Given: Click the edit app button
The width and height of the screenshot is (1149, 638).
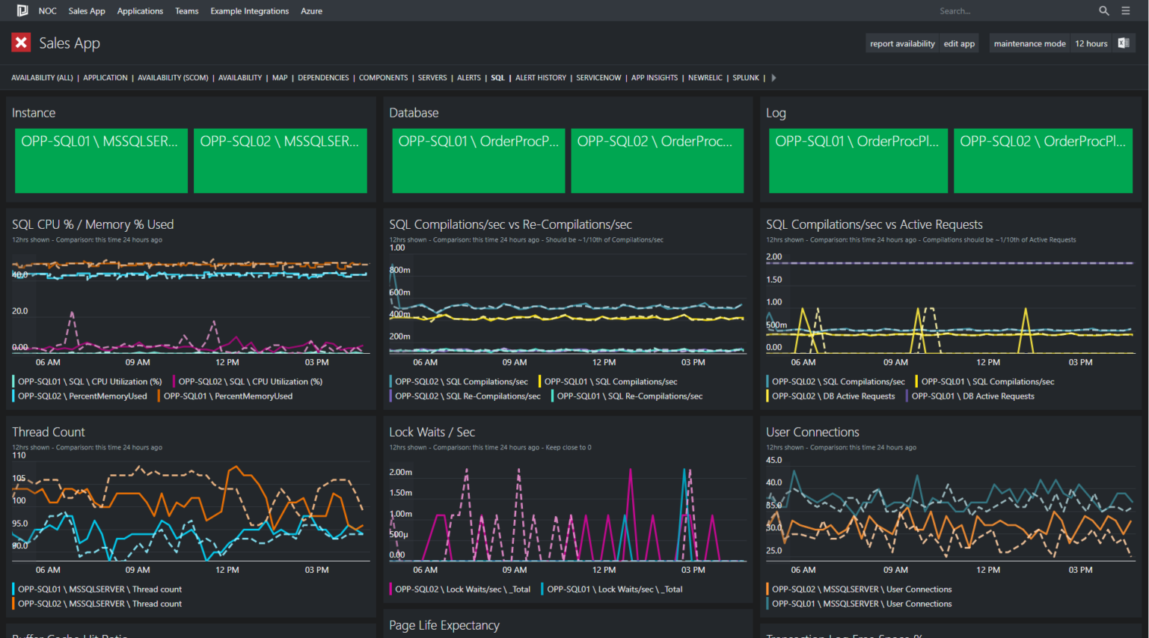Looking at the screenshot, I should coord(959,43).
